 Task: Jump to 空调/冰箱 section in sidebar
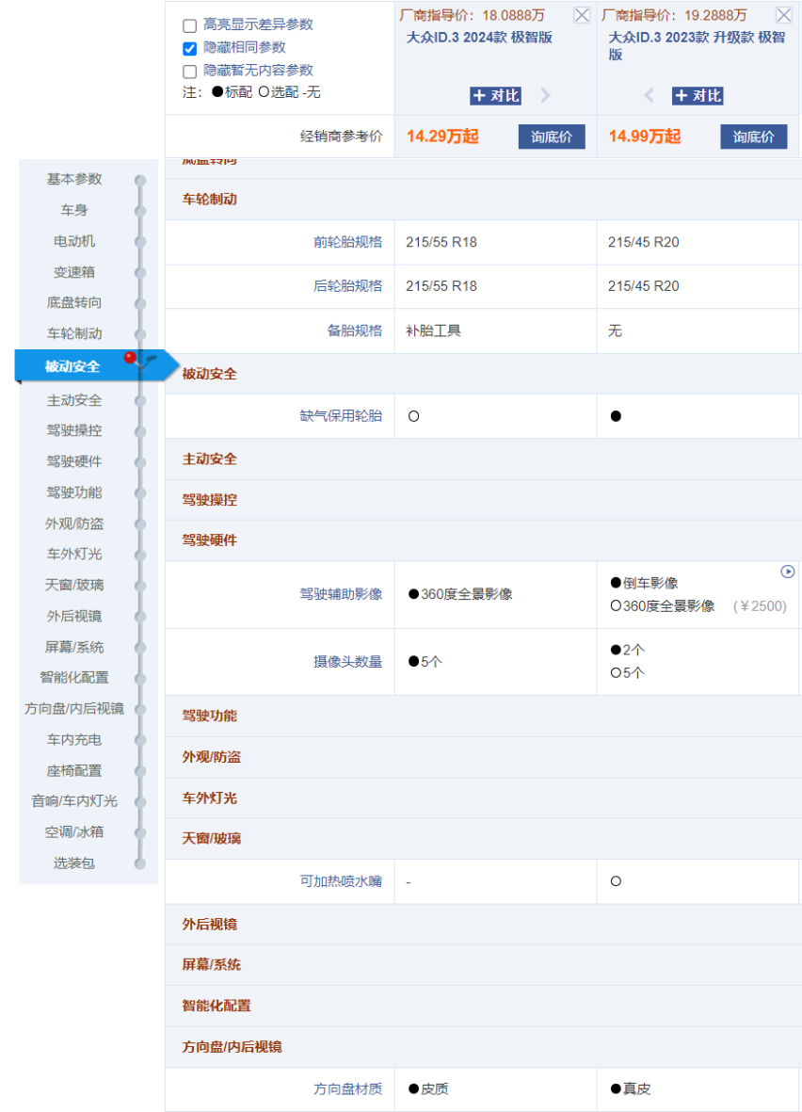click(74, 831)
